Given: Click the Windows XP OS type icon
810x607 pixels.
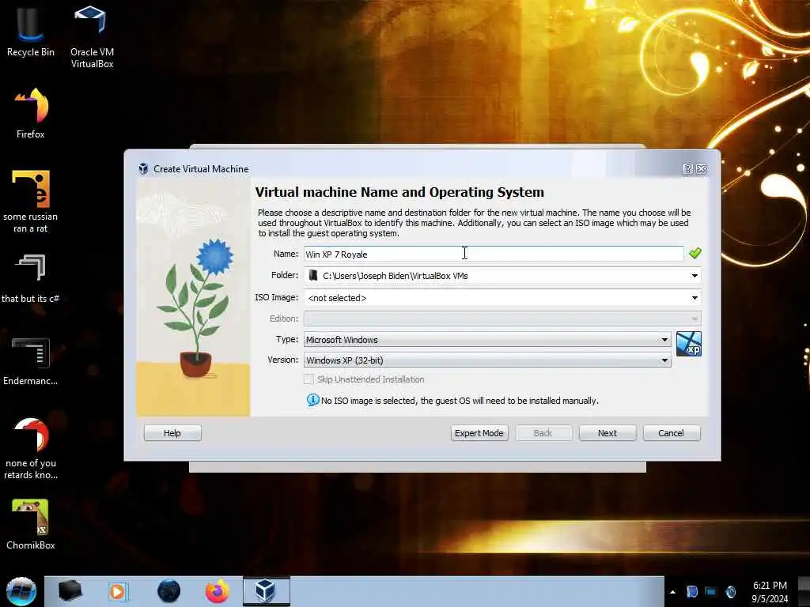Looking at the screenshot, I should tap(689, 344).
